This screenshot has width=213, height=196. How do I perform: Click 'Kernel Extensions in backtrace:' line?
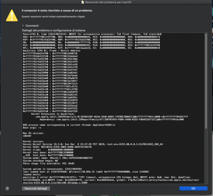click(x=53, y=114)
